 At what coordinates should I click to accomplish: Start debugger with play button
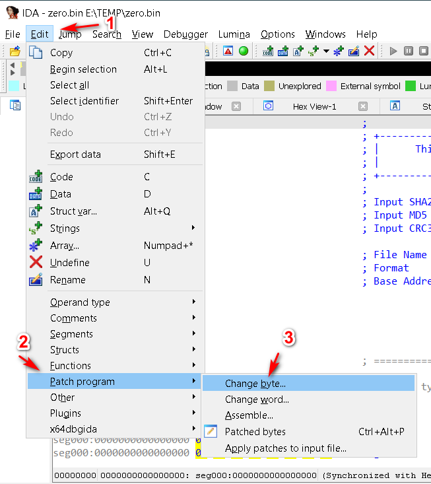[x=393, y=51]
